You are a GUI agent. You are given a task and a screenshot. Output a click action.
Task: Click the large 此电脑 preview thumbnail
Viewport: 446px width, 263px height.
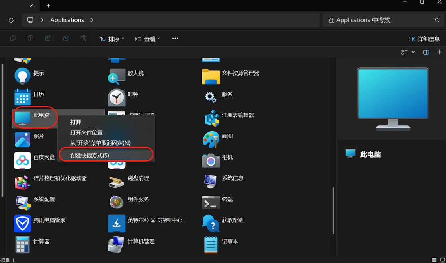click(393, 99)
